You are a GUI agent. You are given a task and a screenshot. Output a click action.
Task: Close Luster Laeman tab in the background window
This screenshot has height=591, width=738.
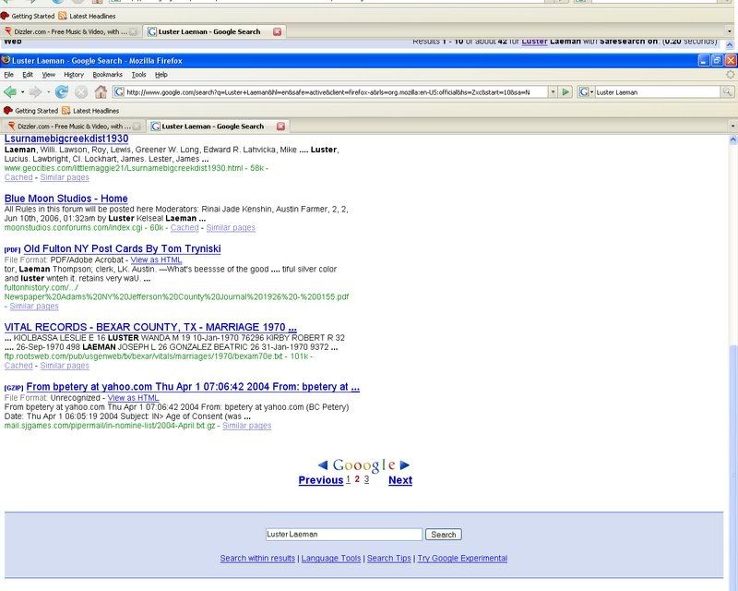coord(278,31)
